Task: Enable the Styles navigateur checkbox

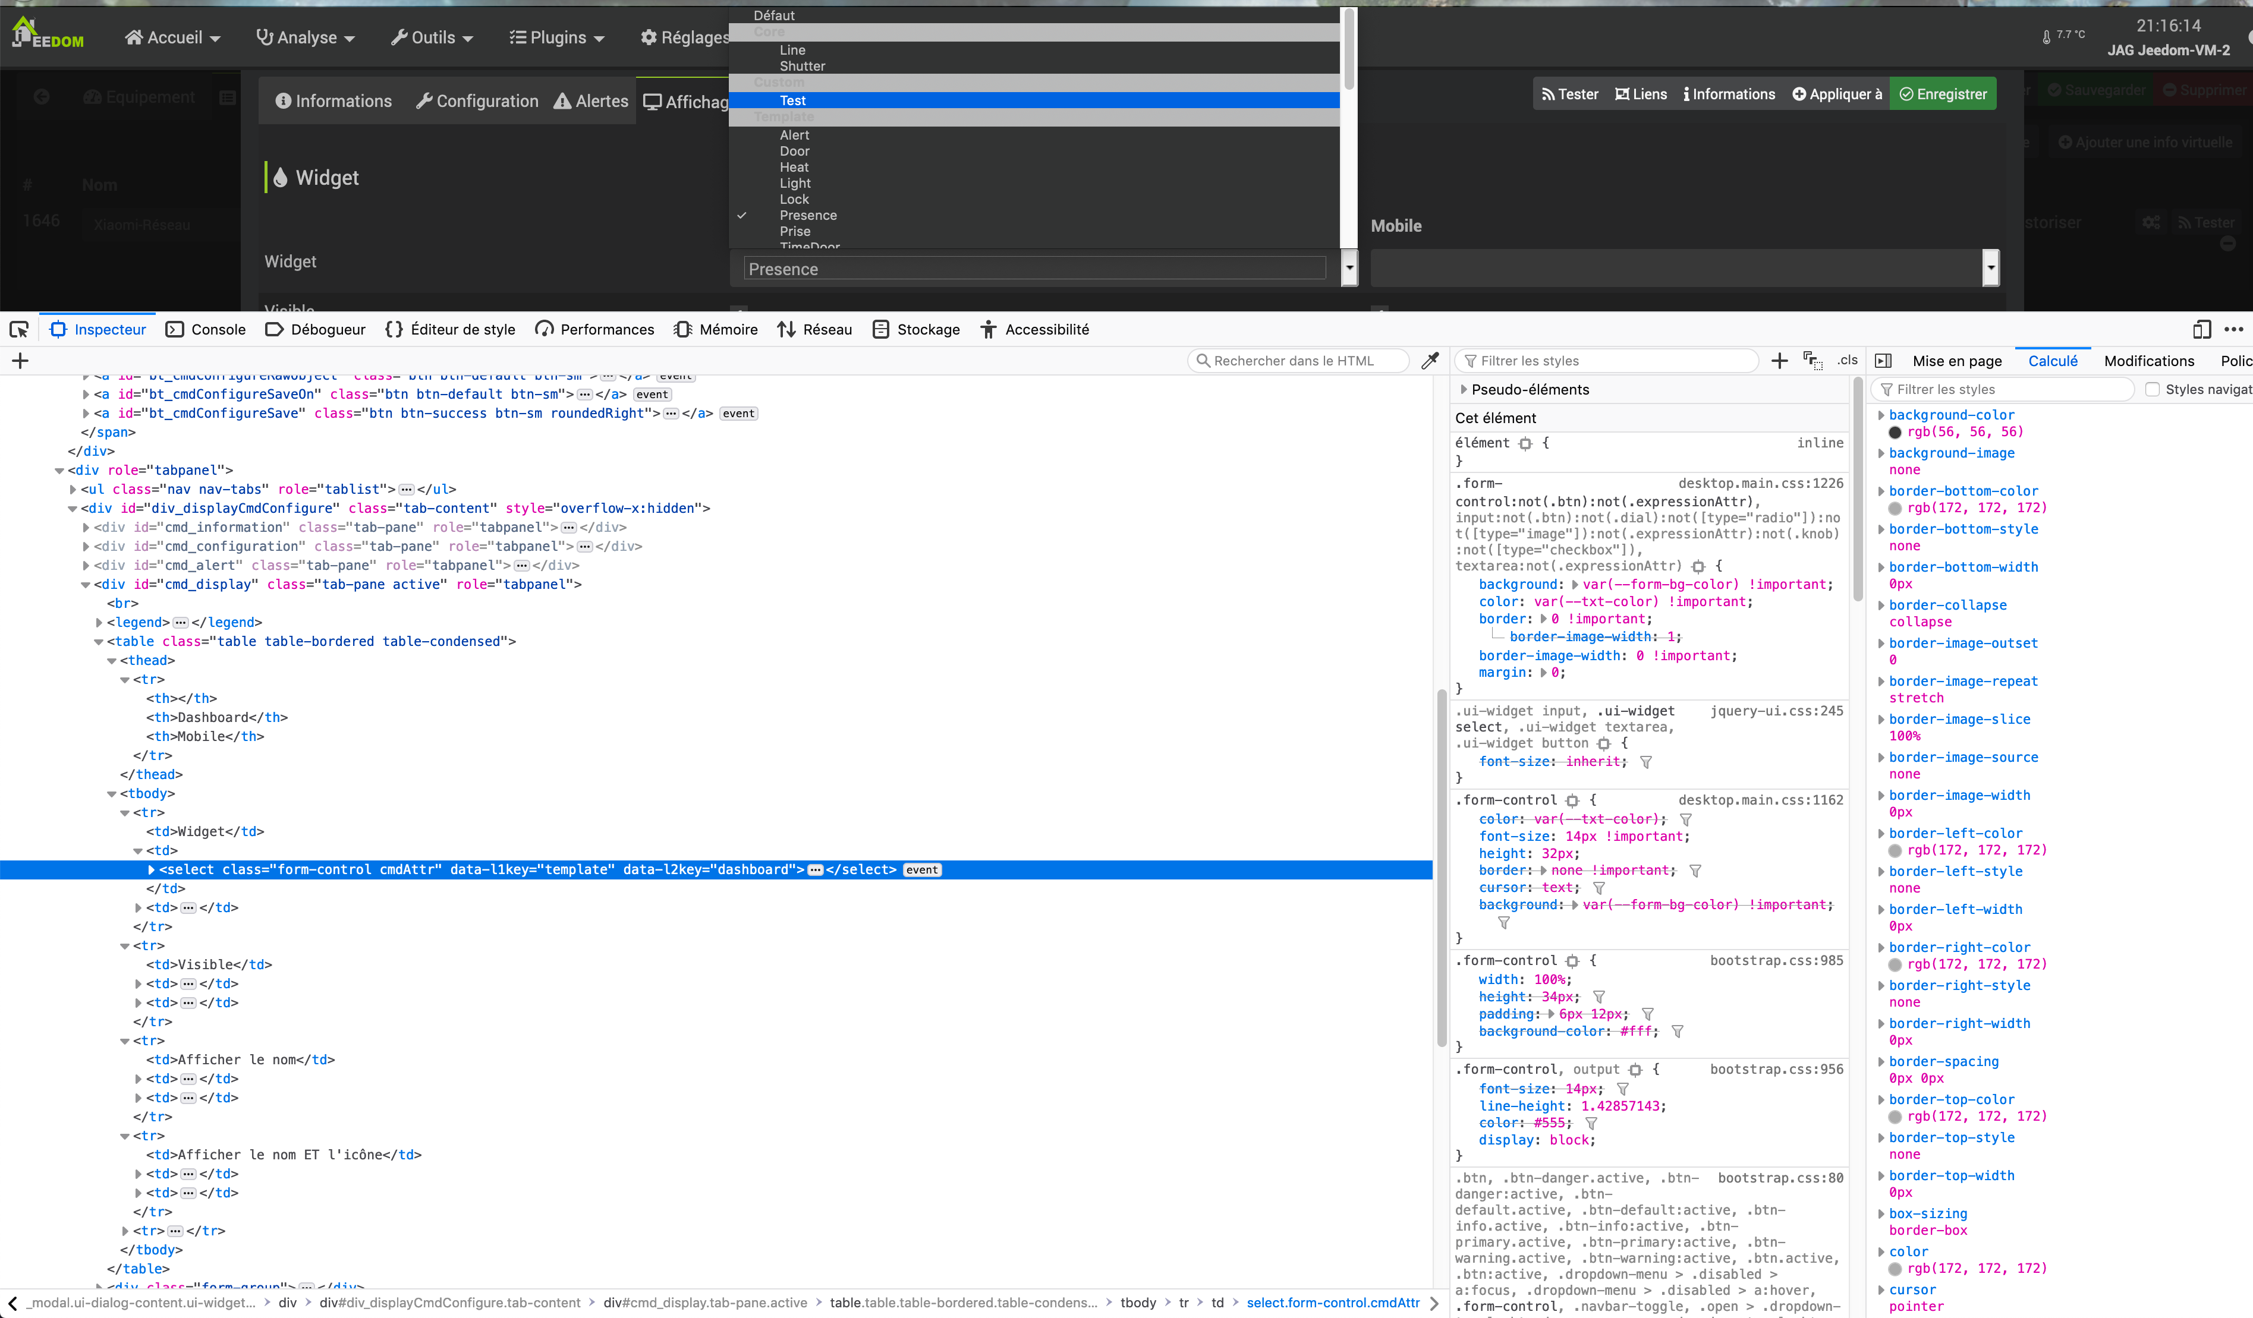Action: click(2153, 390)
